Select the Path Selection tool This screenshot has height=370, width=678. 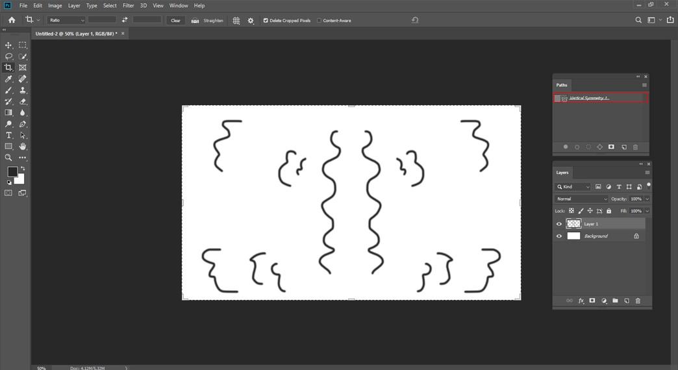click(23, 135)
